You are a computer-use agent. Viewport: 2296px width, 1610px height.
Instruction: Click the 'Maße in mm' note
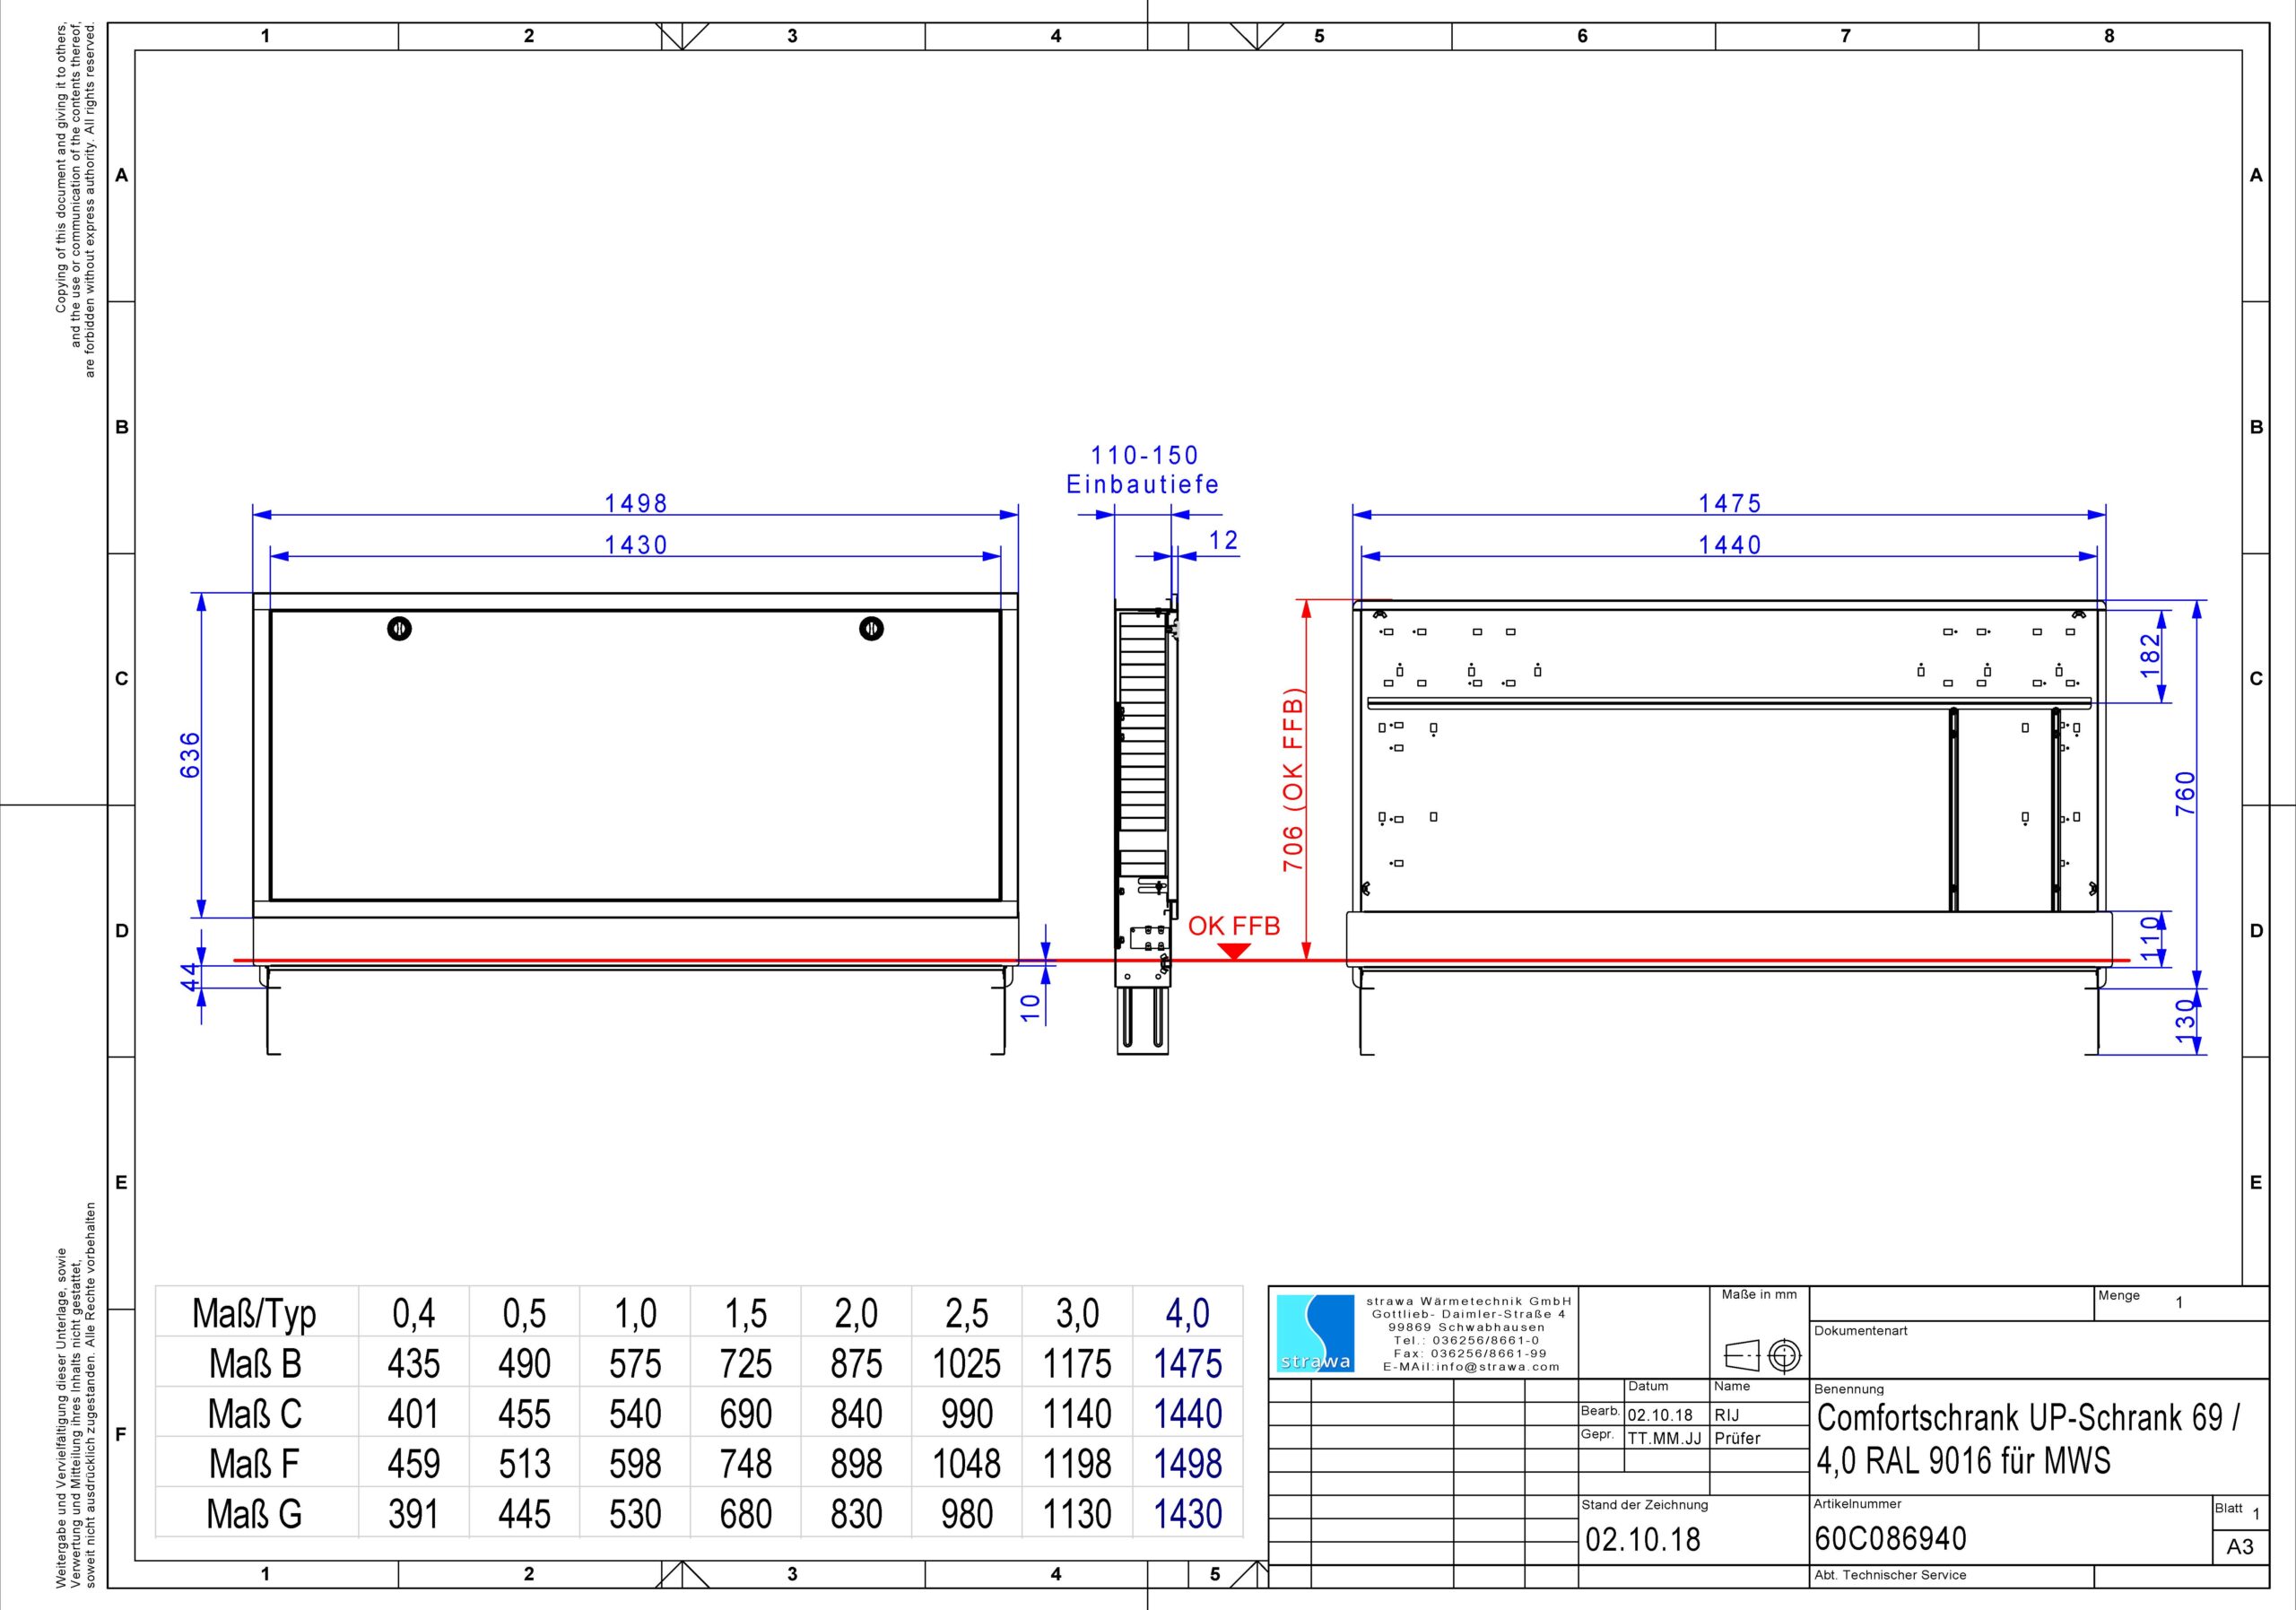click(x=1759, y=1295)
